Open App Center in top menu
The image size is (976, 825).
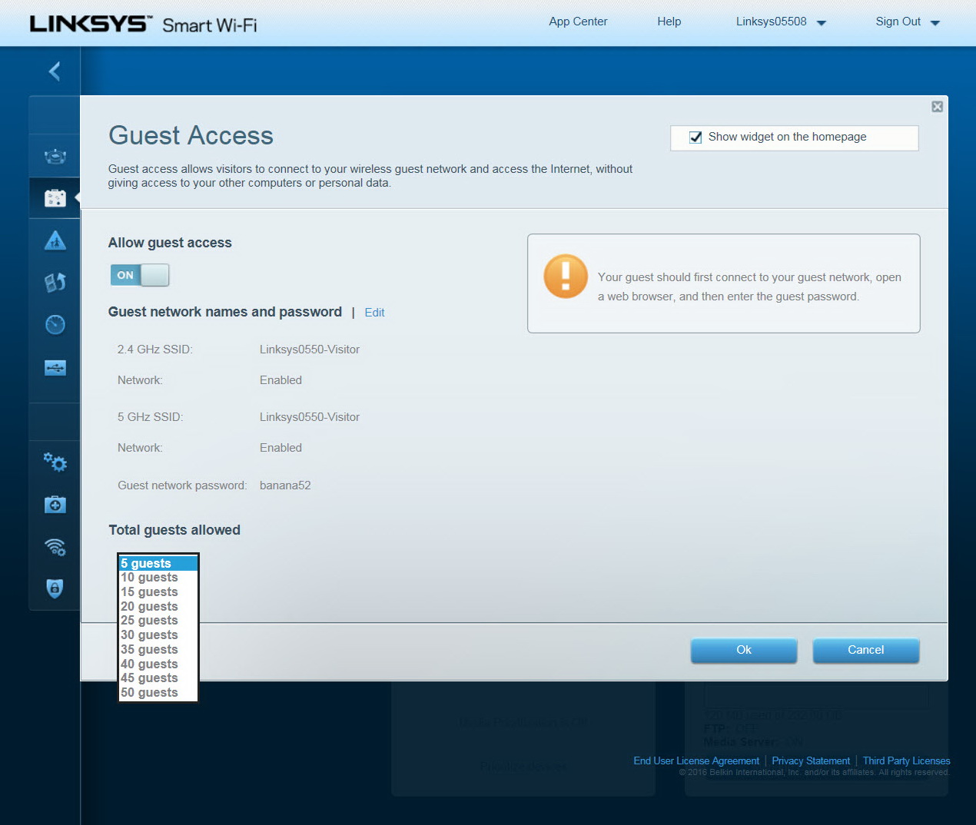coord(578,22)
